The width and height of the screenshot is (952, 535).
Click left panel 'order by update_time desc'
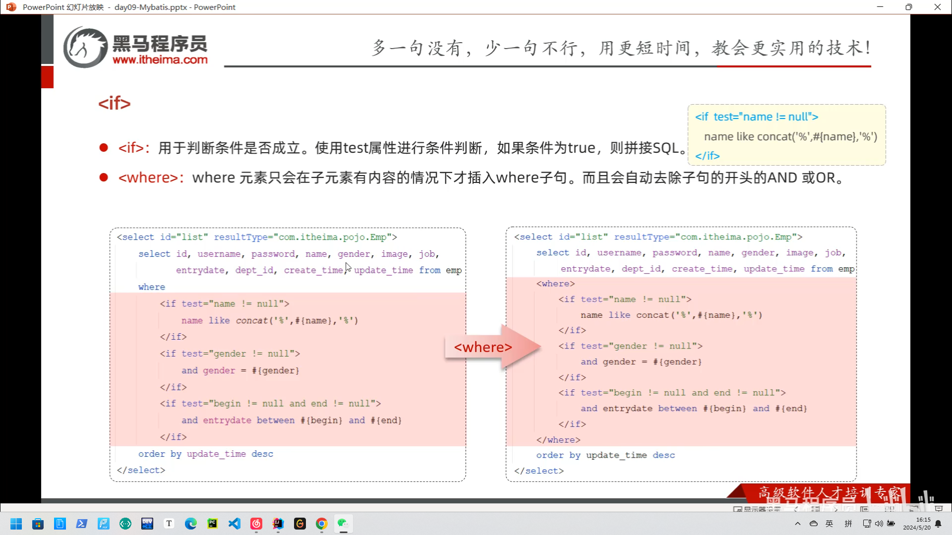pos(206,454)
